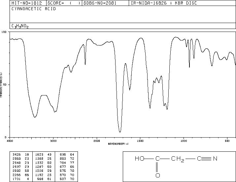Viewport: 236px width, 182px height.
Task: Select peak value 2266 in table
Action: pyautogui.click(x=17, y=175)
